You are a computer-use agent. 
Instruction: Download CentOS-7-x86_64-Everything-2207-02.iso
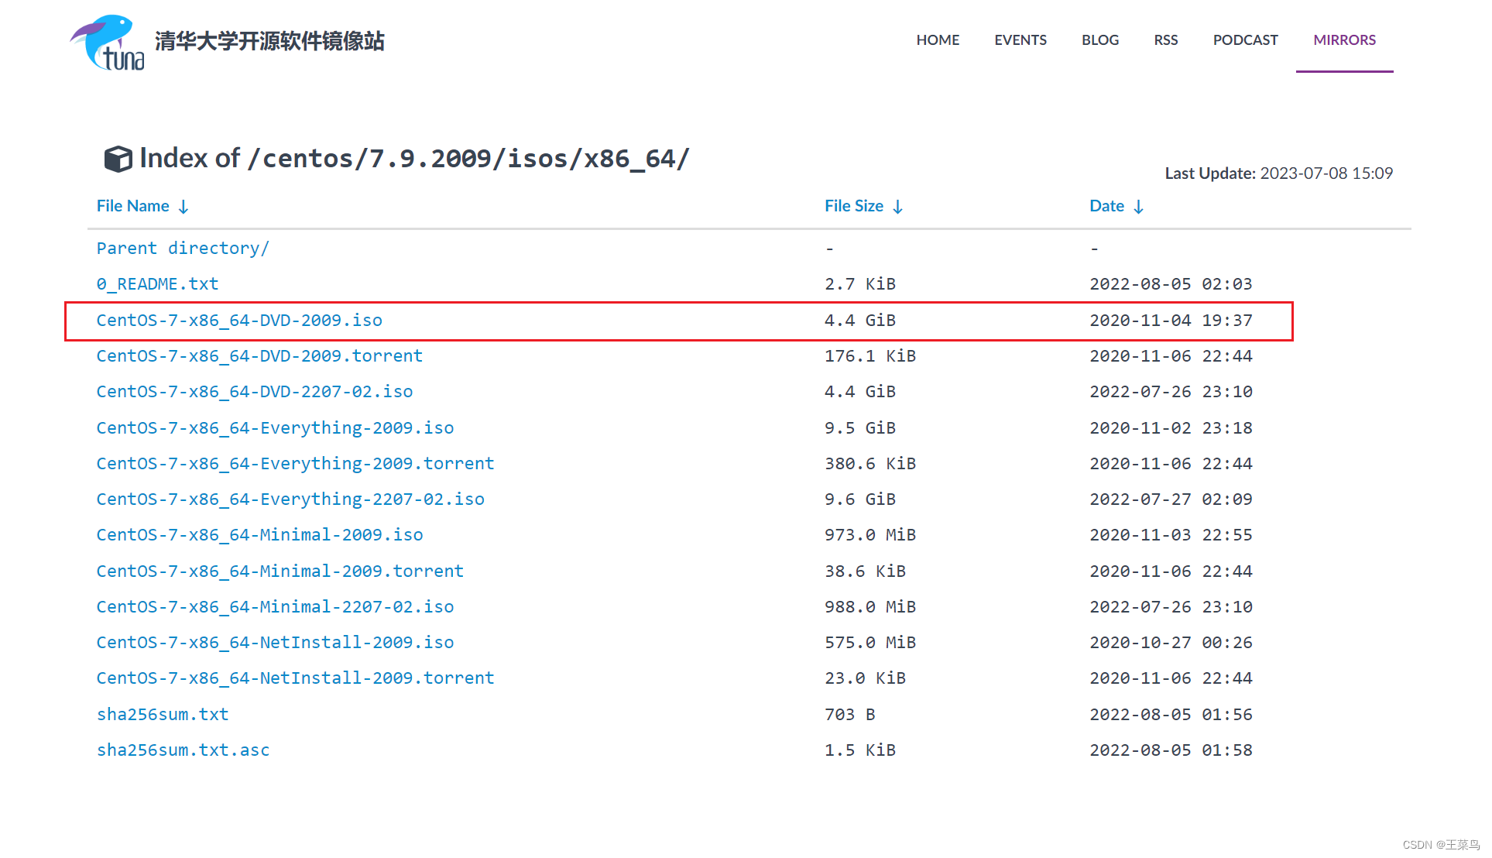[290, 499]
